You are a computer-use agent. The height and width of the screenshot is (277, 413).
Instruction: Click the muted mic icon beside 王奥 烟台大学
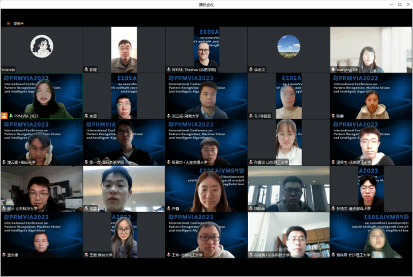click(x=86, y=254)
